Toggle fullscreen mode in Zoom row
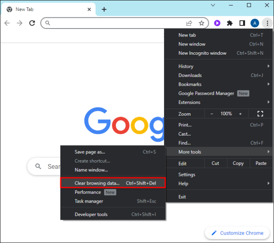The image size is (274, 243). [260, 114]
